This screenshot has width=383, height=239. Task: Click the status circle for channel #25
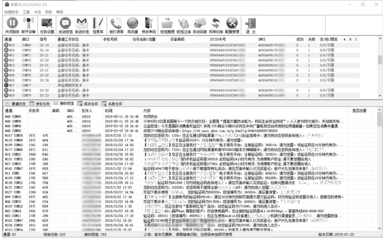(7, 75)
